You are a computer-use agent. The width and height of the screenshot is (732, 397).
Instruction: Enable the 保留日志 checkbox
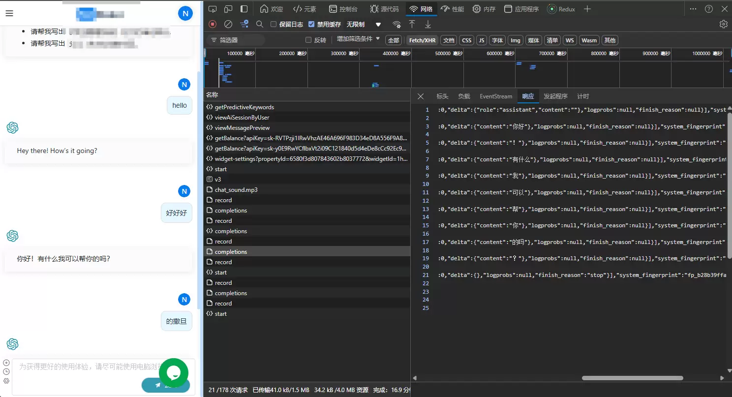click(274, 24)
